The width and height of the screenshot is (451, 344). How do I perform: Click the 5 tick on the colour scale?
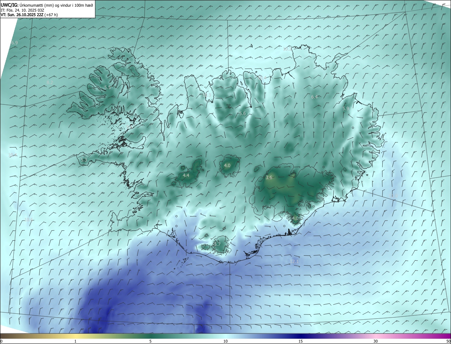click(x=150, y=341)
